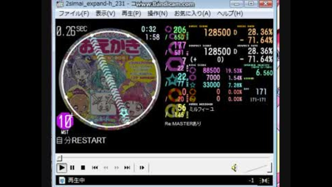Click the fast forward button
332x187 pixels.
click(x=117, y=168)
